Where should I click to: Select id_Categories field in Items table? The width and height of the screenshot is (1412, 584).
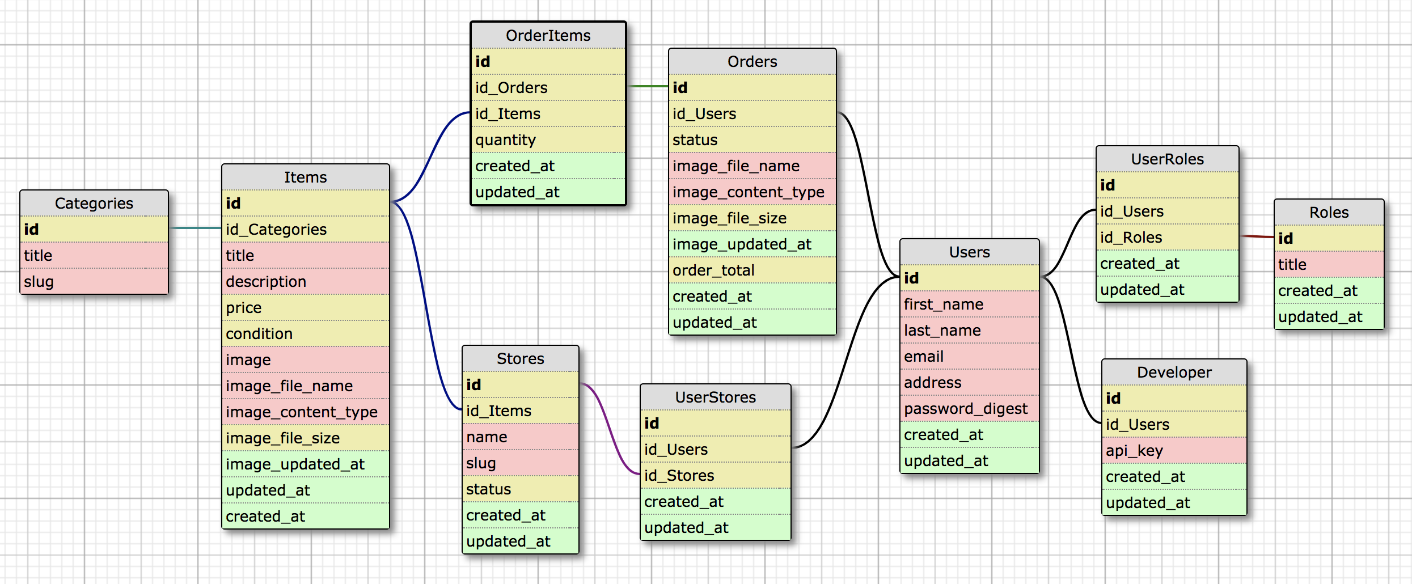306,229
